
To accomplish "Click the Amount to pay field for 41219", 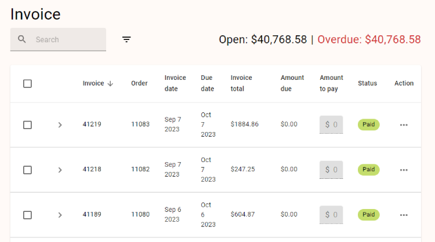I will [331, 124].
